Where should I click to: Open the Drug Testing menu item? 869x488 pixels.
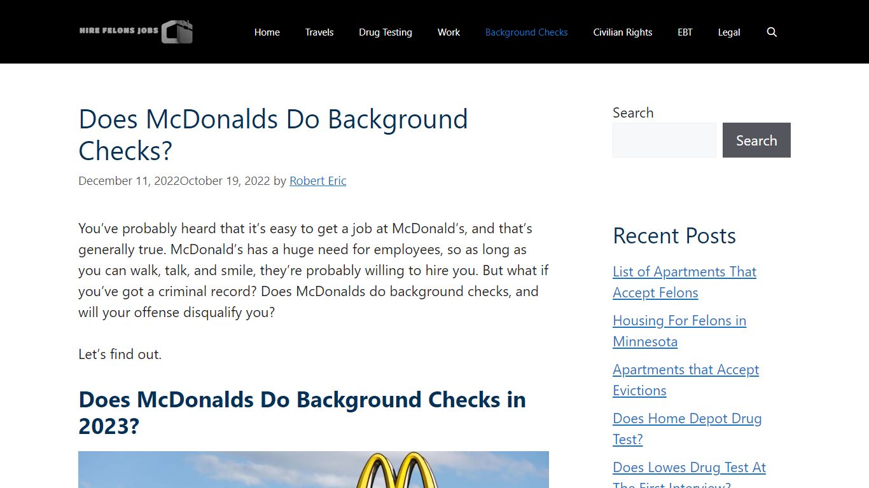386,32
